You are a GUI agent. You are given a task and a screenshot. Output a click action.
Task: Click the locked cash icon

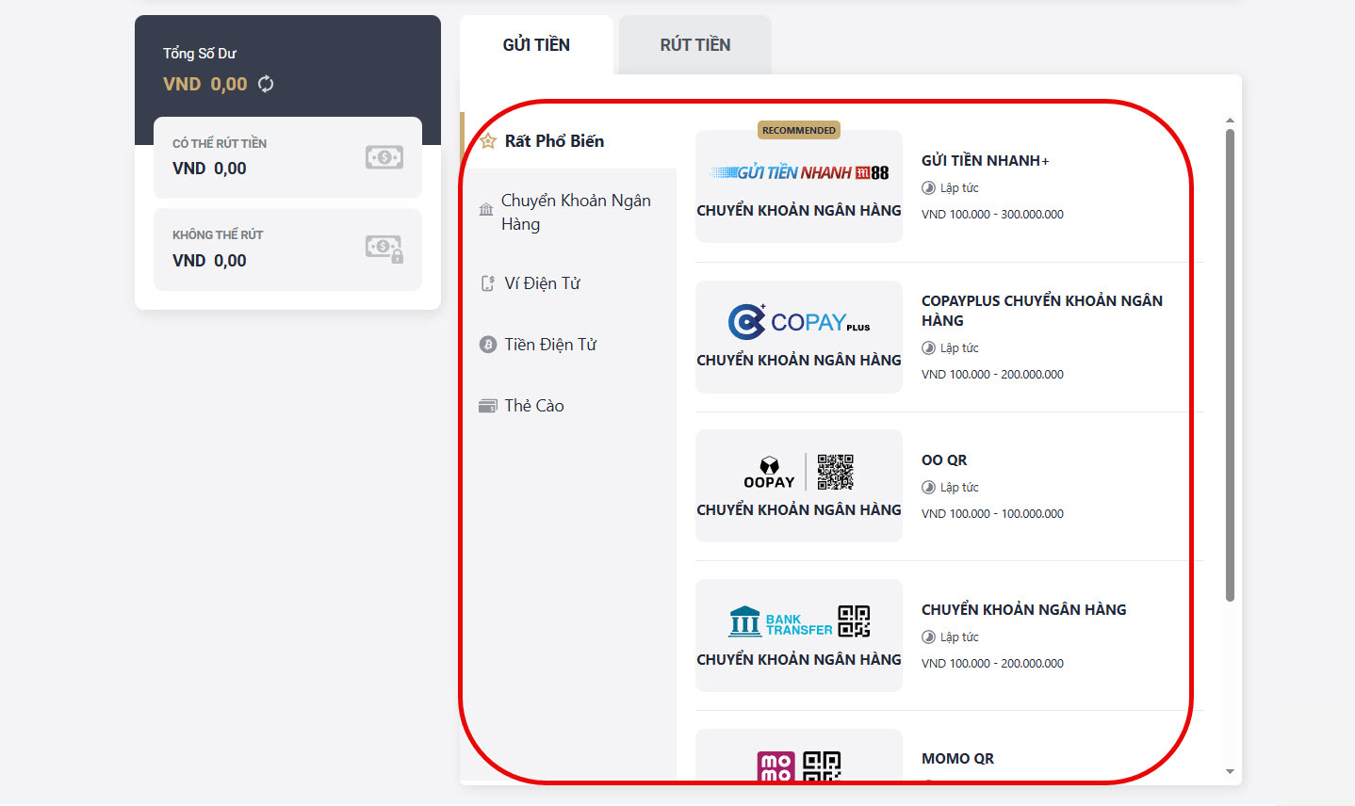point(384,249)
